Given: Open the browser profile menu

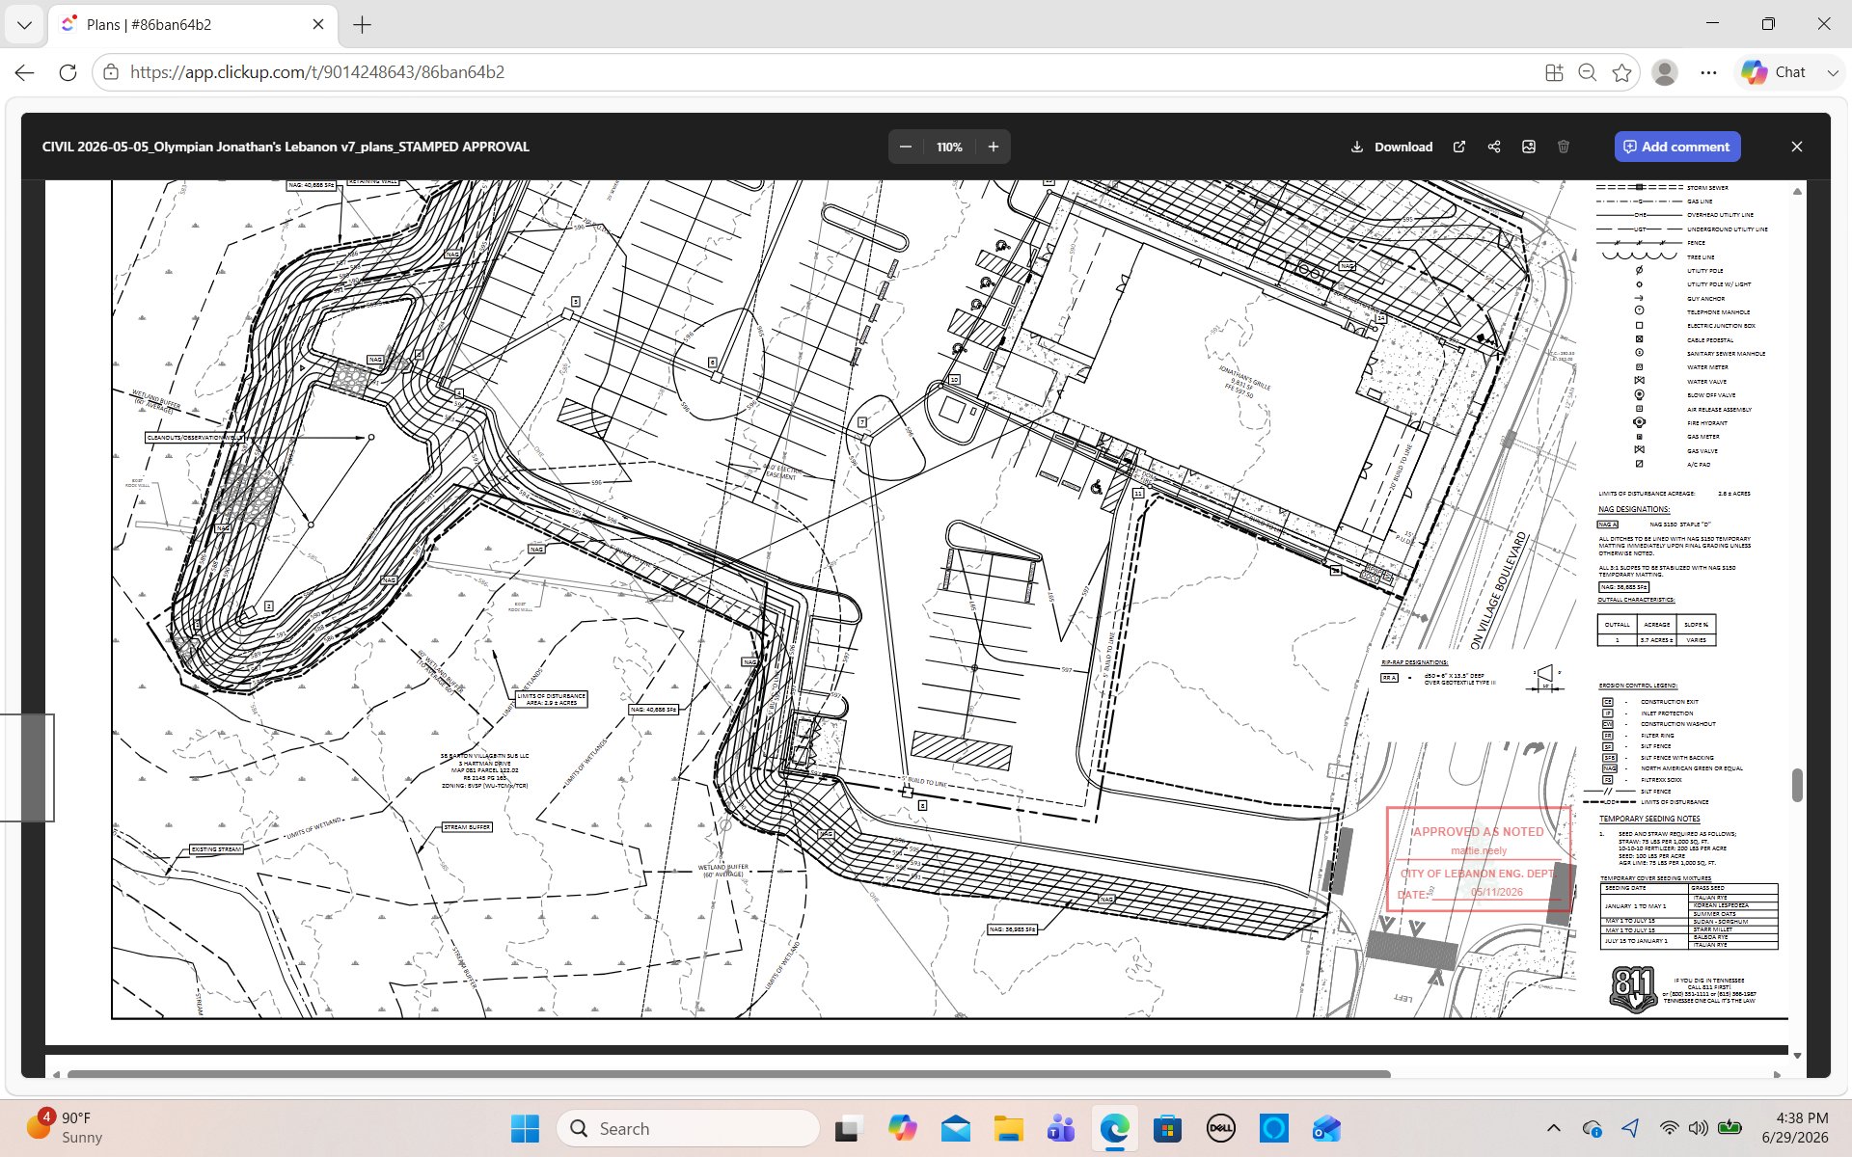Looking at the screenshot, I should [1665, 72].
